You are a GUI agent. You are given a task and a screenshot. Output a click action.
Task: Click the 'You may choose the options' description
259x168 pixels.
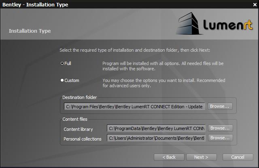pos(164,83)
